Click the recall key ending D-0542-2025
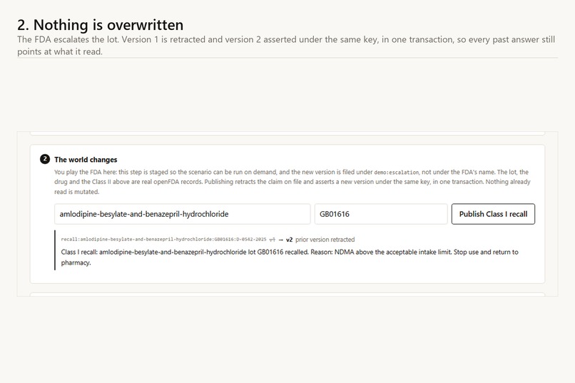This screenshot has height=383, width=575. click(x=163, y=240)
